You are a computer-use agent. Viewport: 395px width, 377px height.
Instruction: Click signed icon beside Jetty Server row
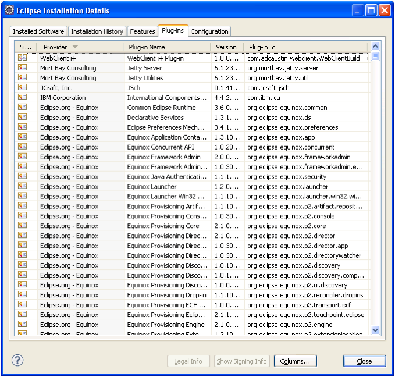point(22,67)
